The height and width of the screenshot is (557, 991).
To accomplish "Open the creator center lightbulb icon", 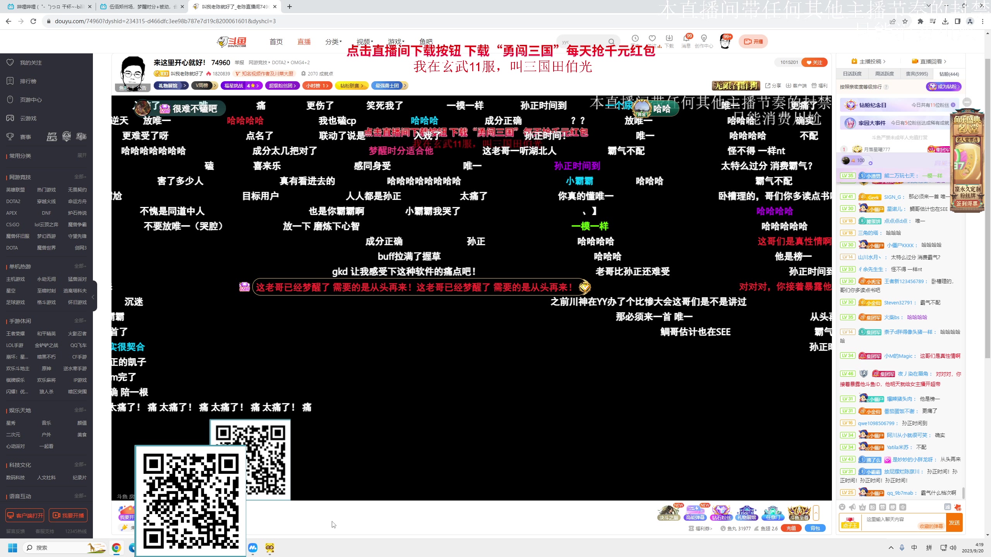I will pos(704,38).
